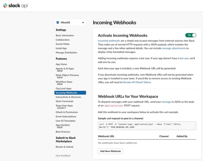Go to Event Subscriptions
Image resolution: width=203 pixels, height=161 pixels.
tap(66, 117)
